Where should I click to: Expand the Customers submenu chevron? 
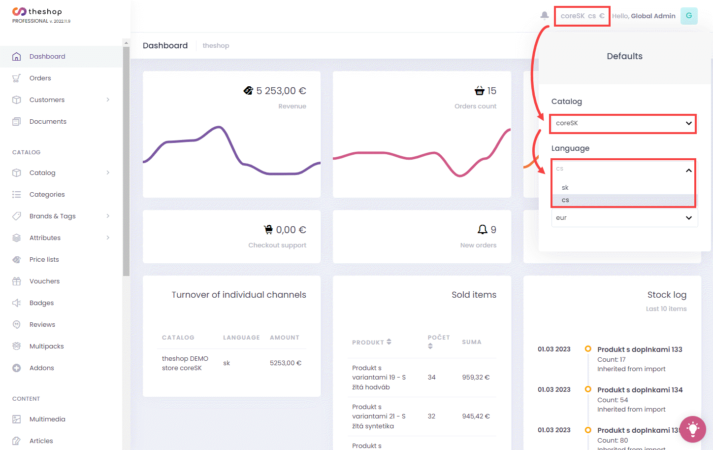pos(108,100)
